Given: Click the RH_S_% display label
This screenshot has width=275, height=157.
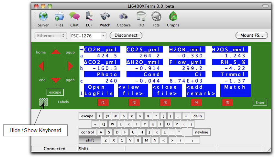Looking at the screenshot, I should click(x=230, y=62).
